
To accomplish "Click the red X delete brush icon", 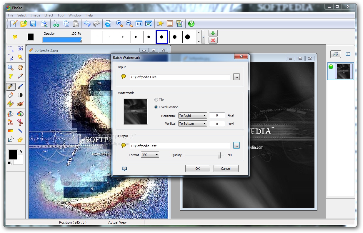I will [x=213, y=40].
